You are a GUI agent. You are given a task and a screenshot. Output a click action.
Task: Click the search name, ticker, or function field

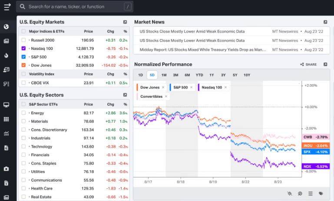pyautogui.click(x=75, y=7)
